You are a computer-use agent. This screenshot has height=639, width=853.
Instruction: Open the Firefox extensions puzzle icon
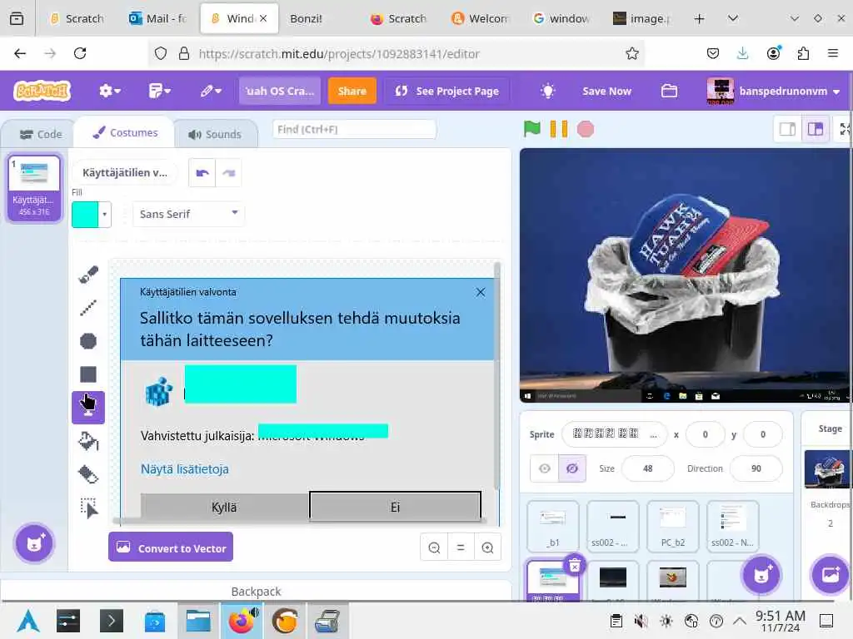click(x=803, y=53)
